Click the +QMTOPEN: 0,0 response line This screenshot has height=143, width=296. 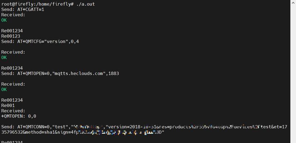pos(19,116)
